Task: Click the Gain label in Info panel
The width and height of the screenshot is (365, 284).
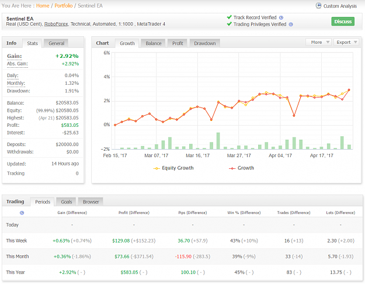Action: 15,56
